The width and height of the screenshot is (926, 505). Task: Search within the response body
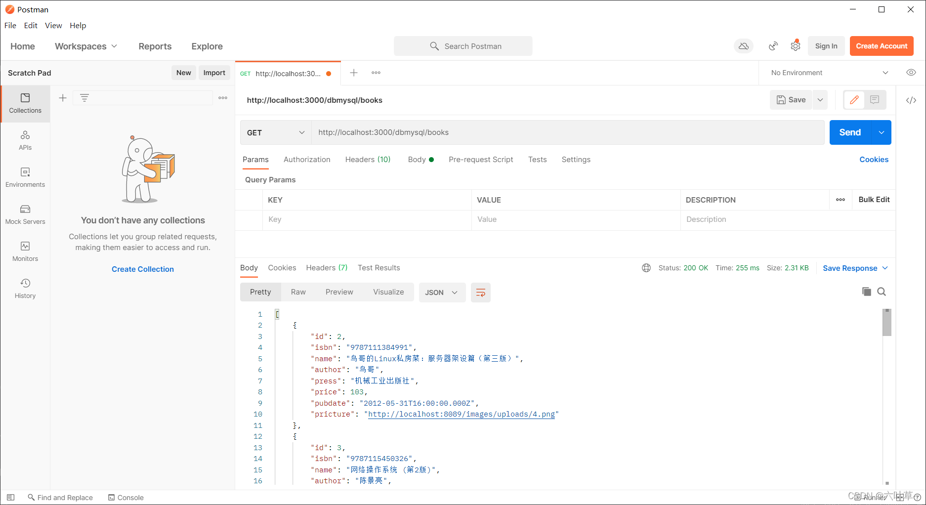(x=881, y=292)
